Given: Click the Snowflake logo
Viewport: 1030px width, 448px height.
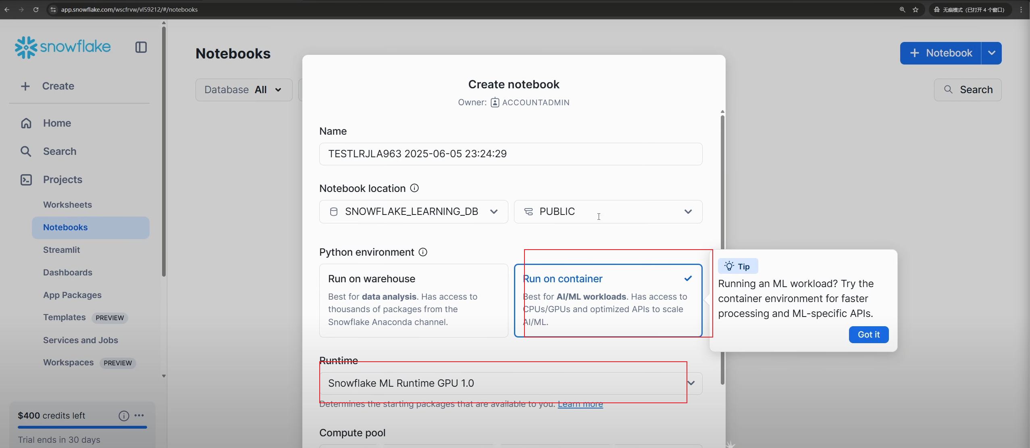Looking at the screenshot, I should 62,47.
